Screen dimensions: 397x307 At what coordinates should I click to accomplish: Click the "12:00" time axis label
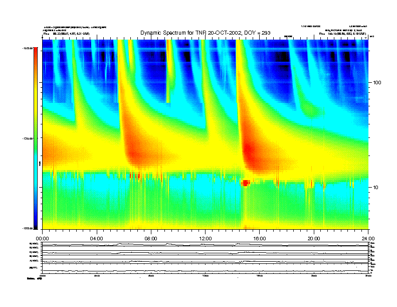[x=206, y=239]
